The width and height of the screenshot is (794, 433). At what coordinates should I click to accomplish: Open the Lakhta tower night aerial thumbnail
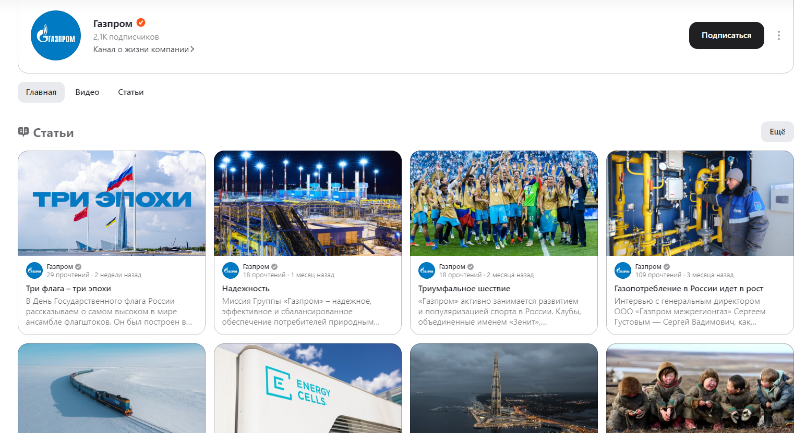click(504, 388)
